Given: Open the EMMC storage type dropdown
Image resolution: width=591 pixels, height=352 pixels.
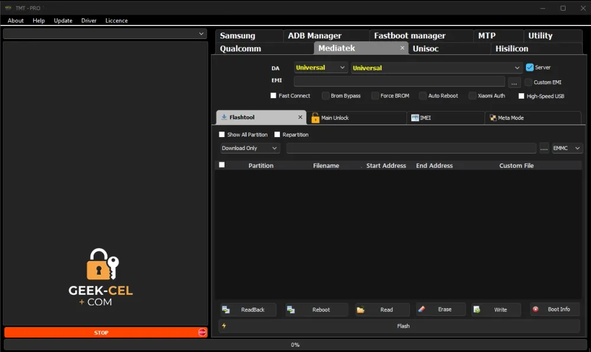Looking at the screenshot, I should click(567, 148).
